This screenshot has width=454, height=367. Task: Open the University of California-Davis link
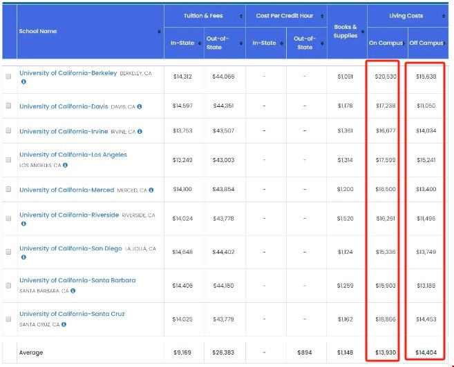pos(64,106)
